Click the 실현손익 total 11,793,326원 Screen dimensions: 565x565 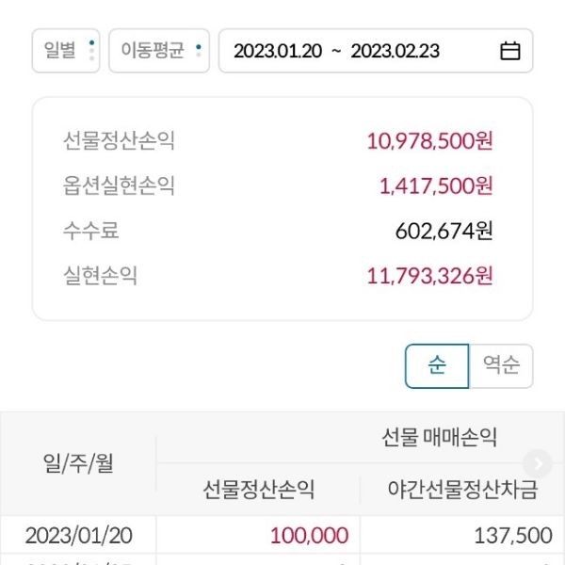[429, 276]
